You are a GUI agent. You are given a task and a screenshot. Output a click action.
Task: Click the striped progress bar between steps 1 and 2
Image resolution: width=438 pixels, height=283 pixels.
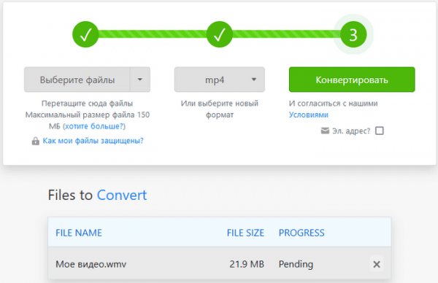coord(153,34)
